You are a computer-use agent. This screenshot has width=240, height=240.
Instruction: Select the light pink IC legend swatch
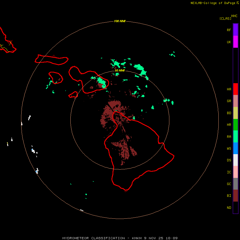[x=235, y=172]
